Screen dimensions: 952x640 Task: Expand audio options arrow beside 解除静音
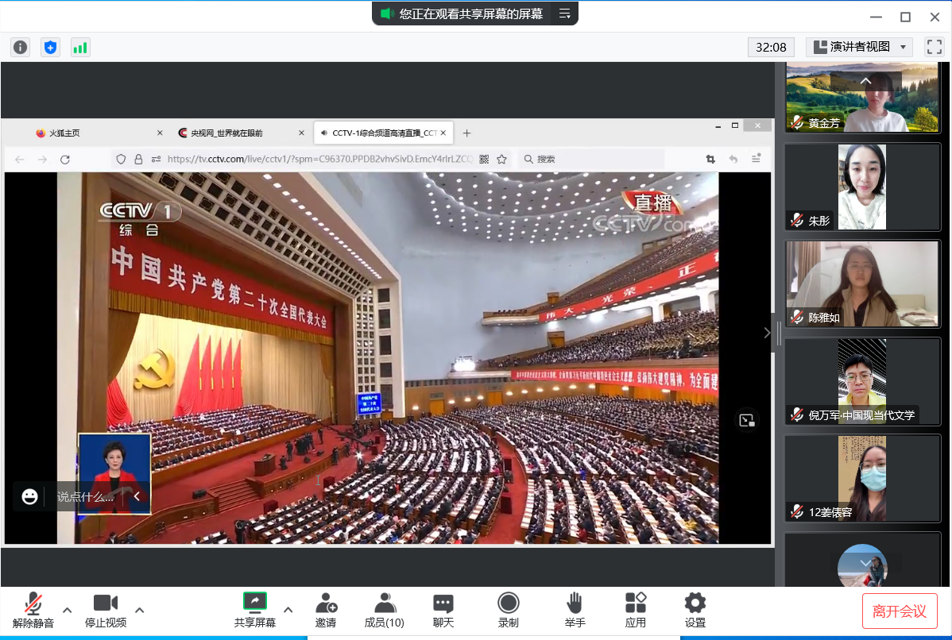tap(68, 610)
